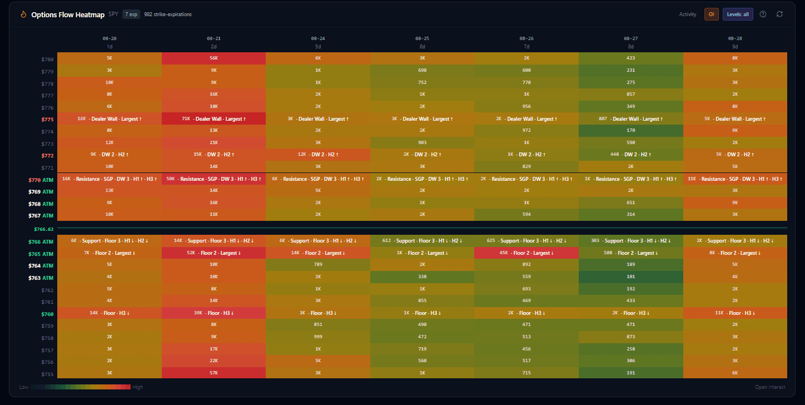Viewport: 805px width, 405px height.
Task: Click the 50K Resistance SGP cell
Action: [x=213, y=179]
